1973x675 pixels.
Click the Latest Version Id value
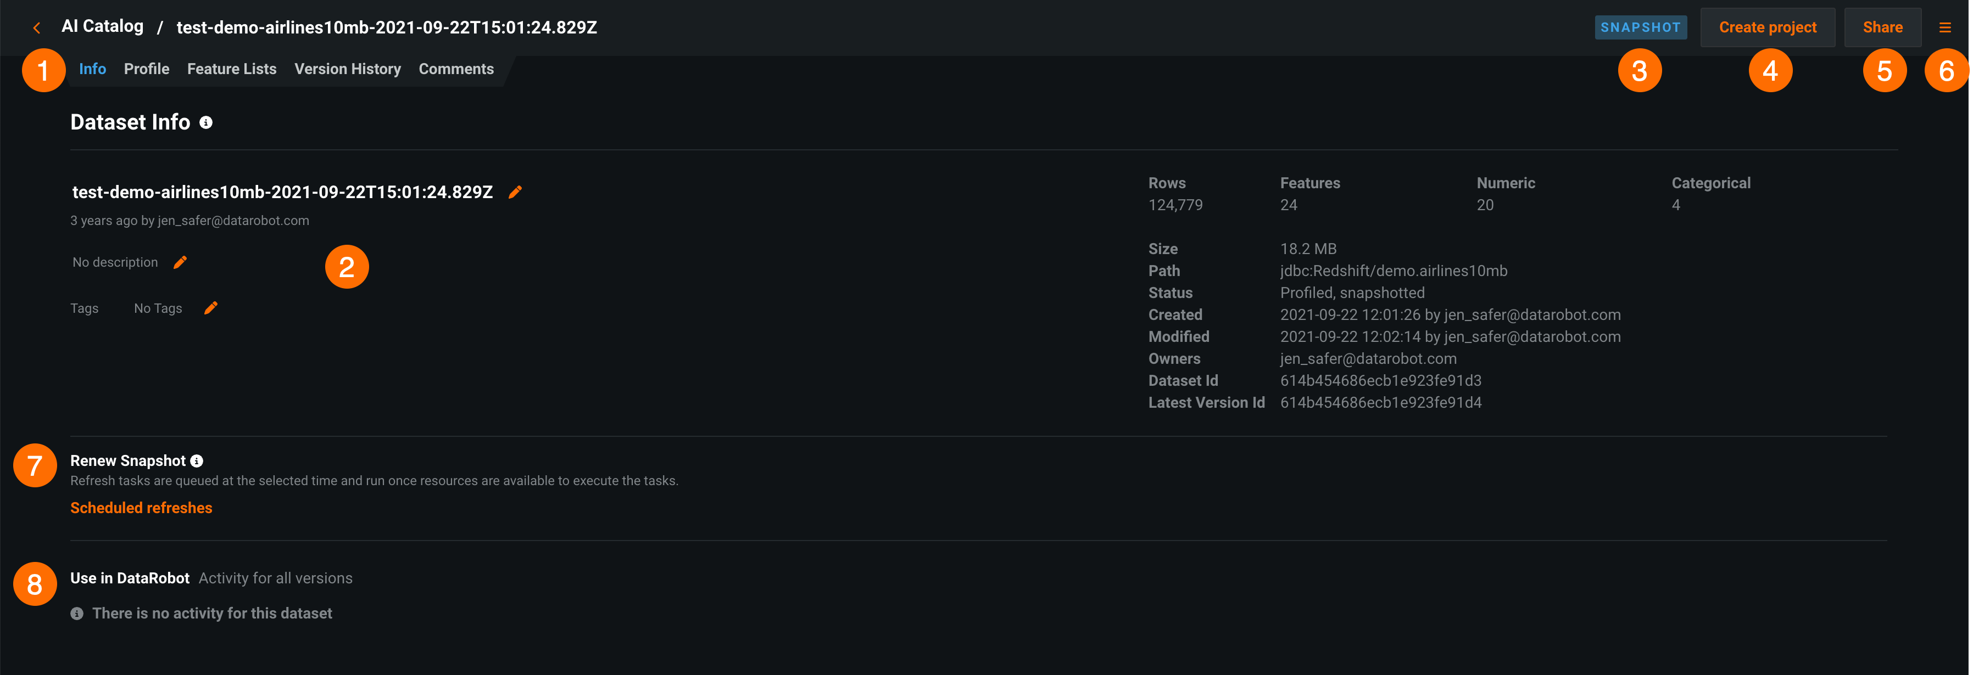[1380, 403]
